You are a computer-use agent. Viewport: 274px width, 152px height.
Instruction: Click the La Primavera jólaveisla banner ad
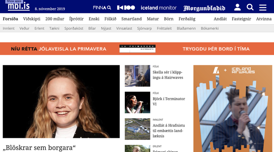[137, 49]
